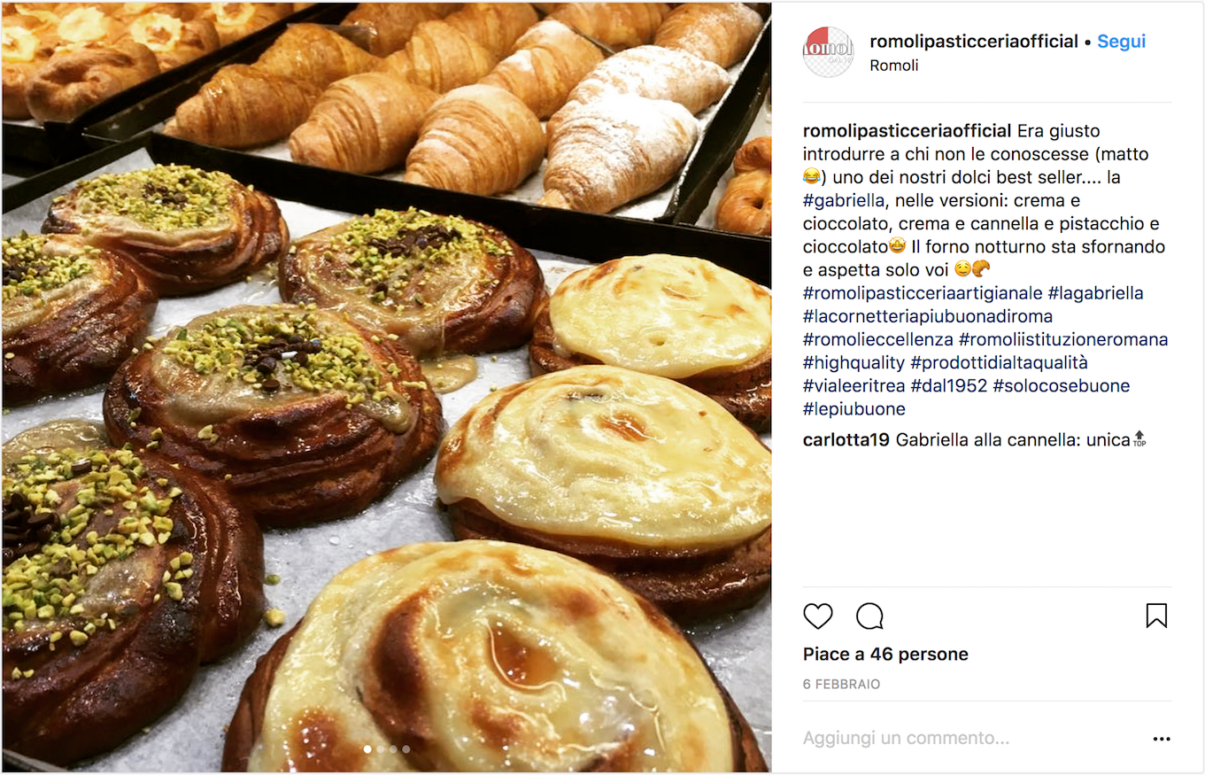Viewport: 1205px width, 775px height.
Task: Open romolipasticceriaofficial username in header
Action: pos(974,42)
